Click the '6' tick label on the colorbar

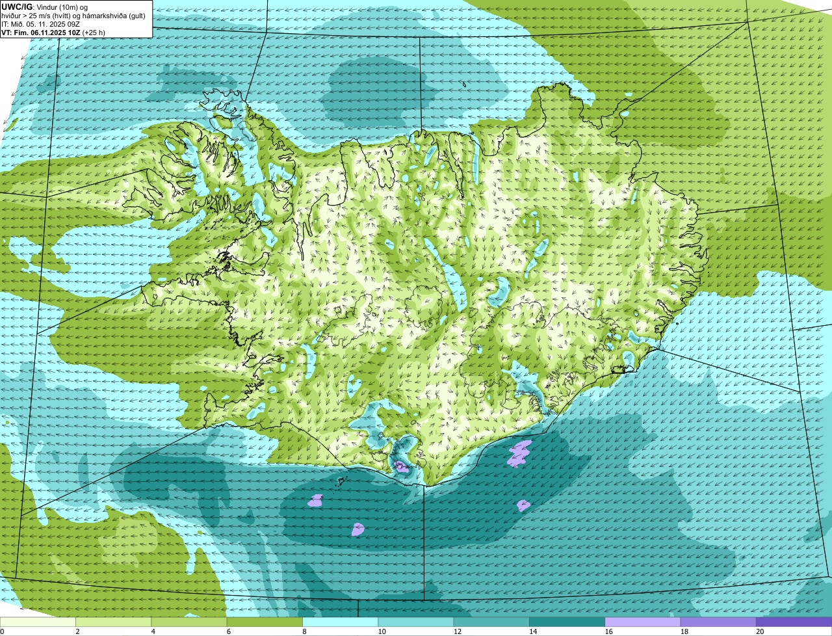coord(228,631)
